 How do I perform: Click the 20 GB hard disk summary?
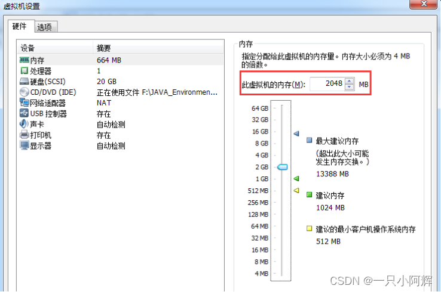click(106, 82)
